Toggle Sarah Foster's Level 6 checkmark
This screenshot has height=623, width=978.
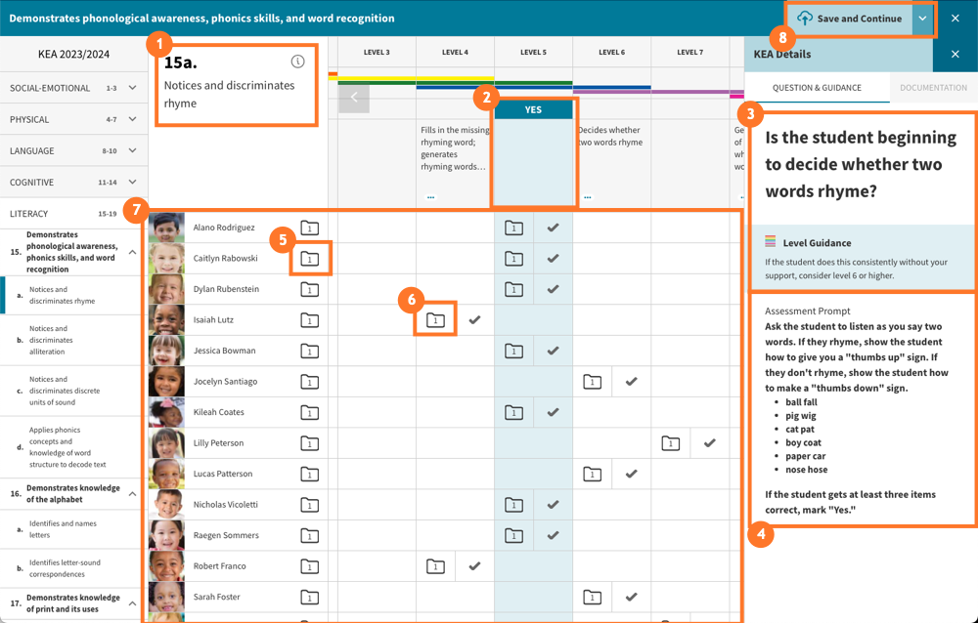point(631,597)
